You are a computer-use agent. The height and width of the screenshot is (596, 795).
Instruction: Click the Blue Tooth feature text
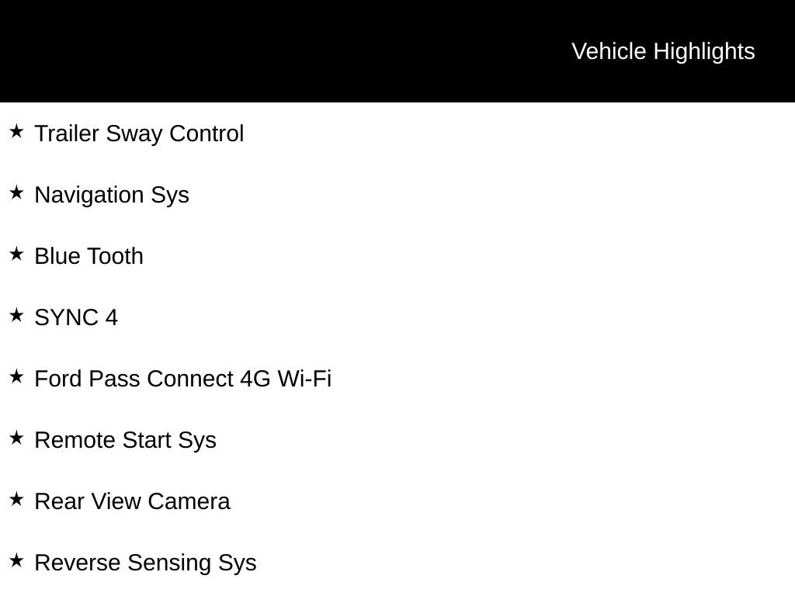89,256
